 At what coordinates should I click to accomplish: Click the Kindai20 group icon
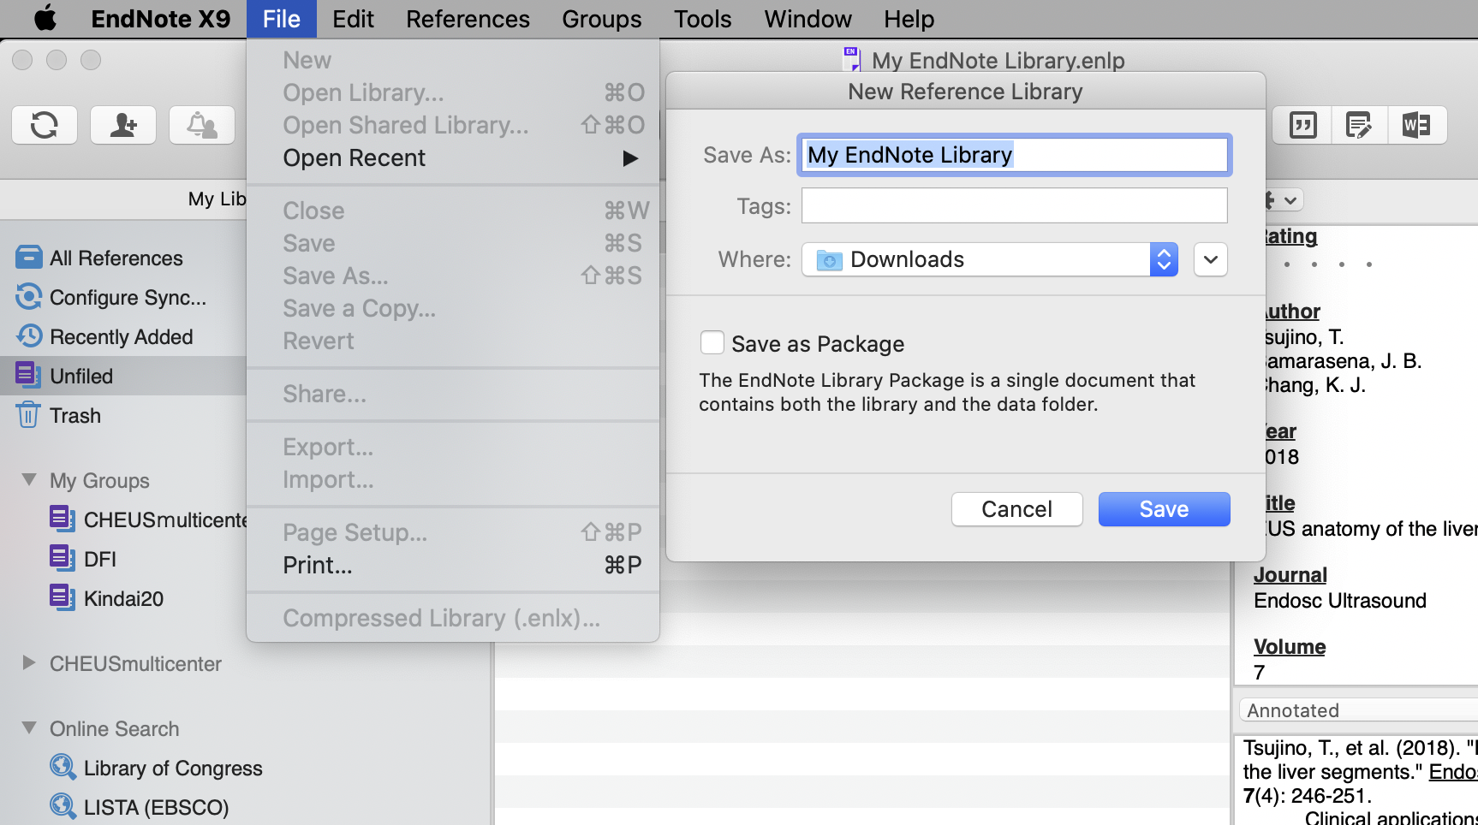coord(62,597)
